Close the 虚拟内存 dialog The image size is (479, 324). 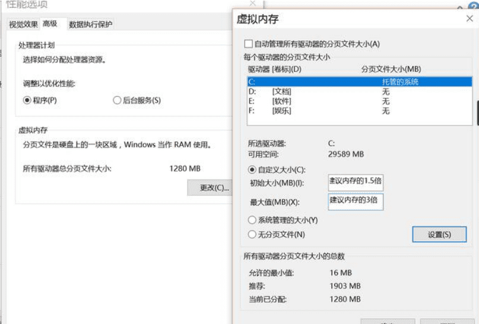[x=470, y=18]
